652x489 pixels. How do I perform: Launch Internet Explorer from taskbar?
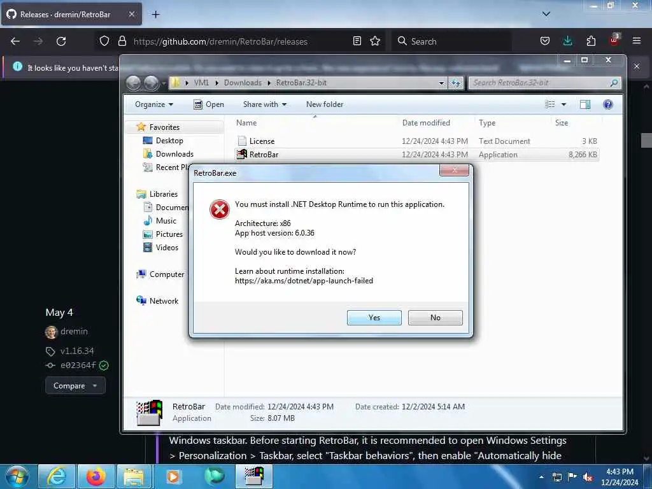click(x=57, y=476)
